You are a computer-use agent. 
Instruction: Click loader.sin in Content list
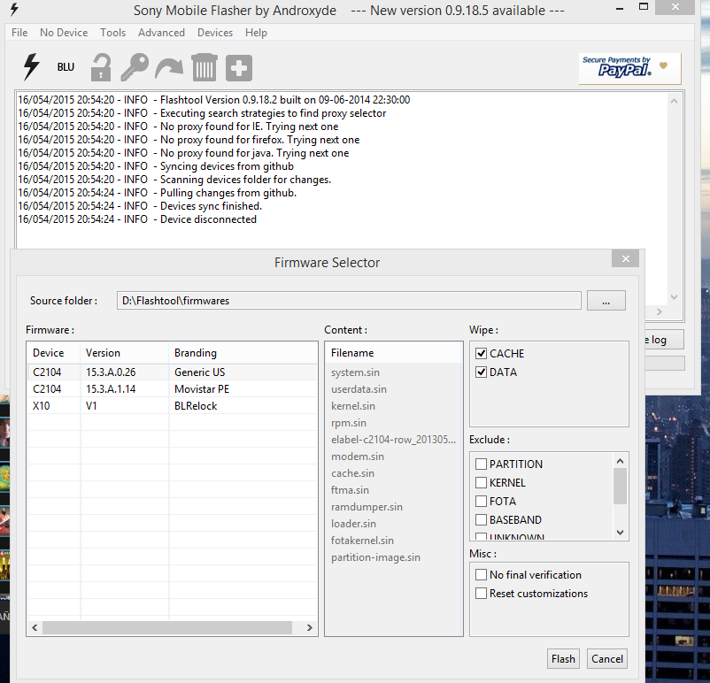tap(353, 523)
